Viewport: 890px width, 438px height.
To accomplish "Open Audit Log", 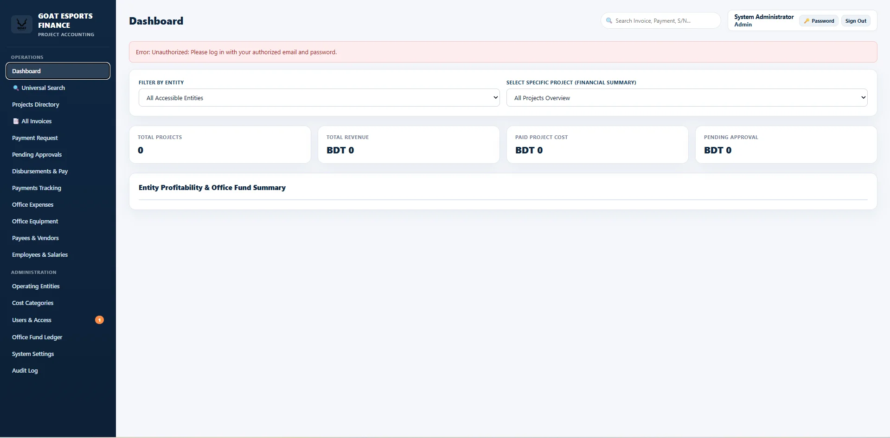I will (x=58, y=370).
